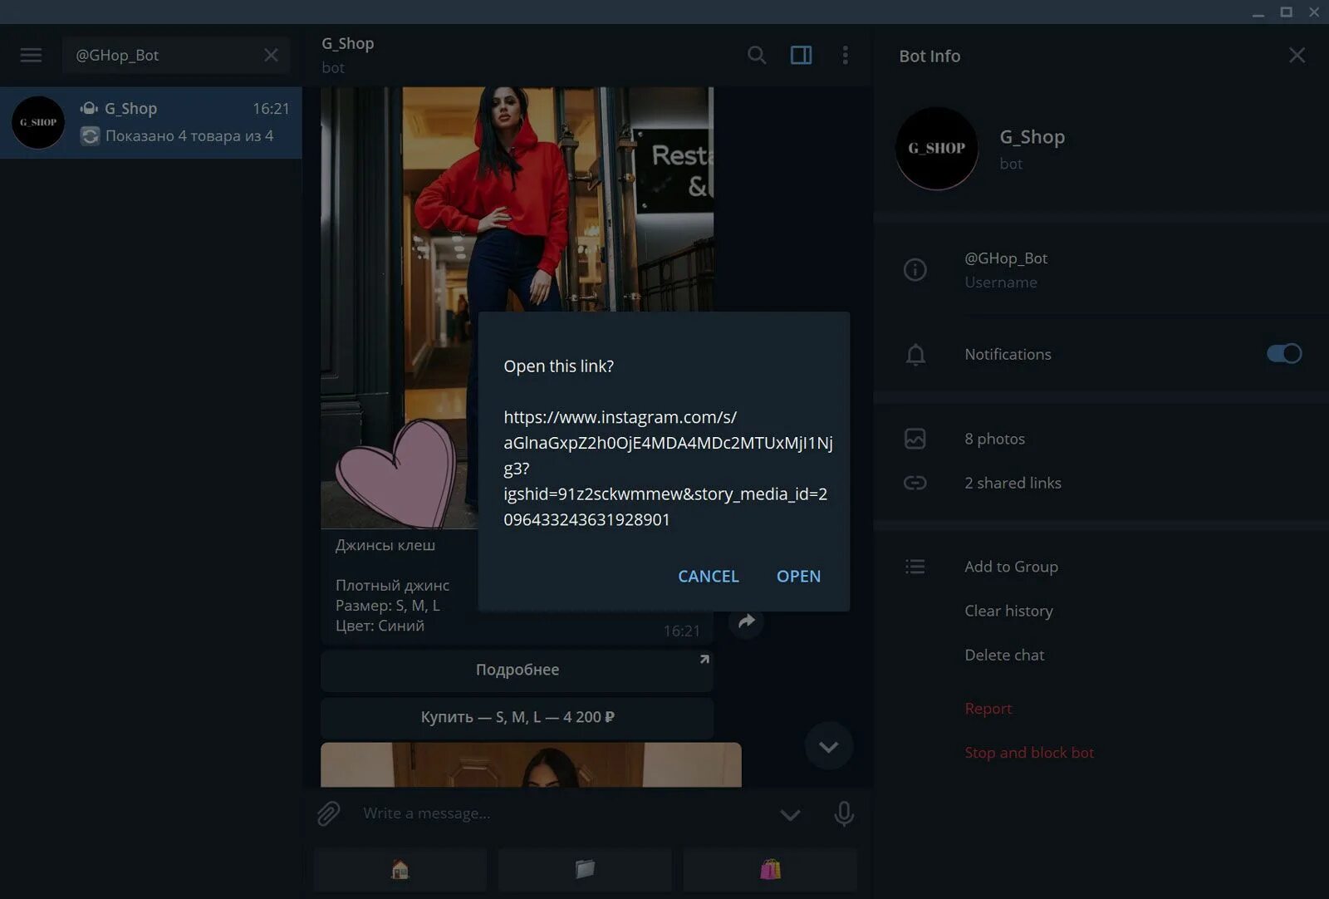Click the G_Shop profile picture in Bot Info
Screen dimensions: 1329x899
click(936, 148)
